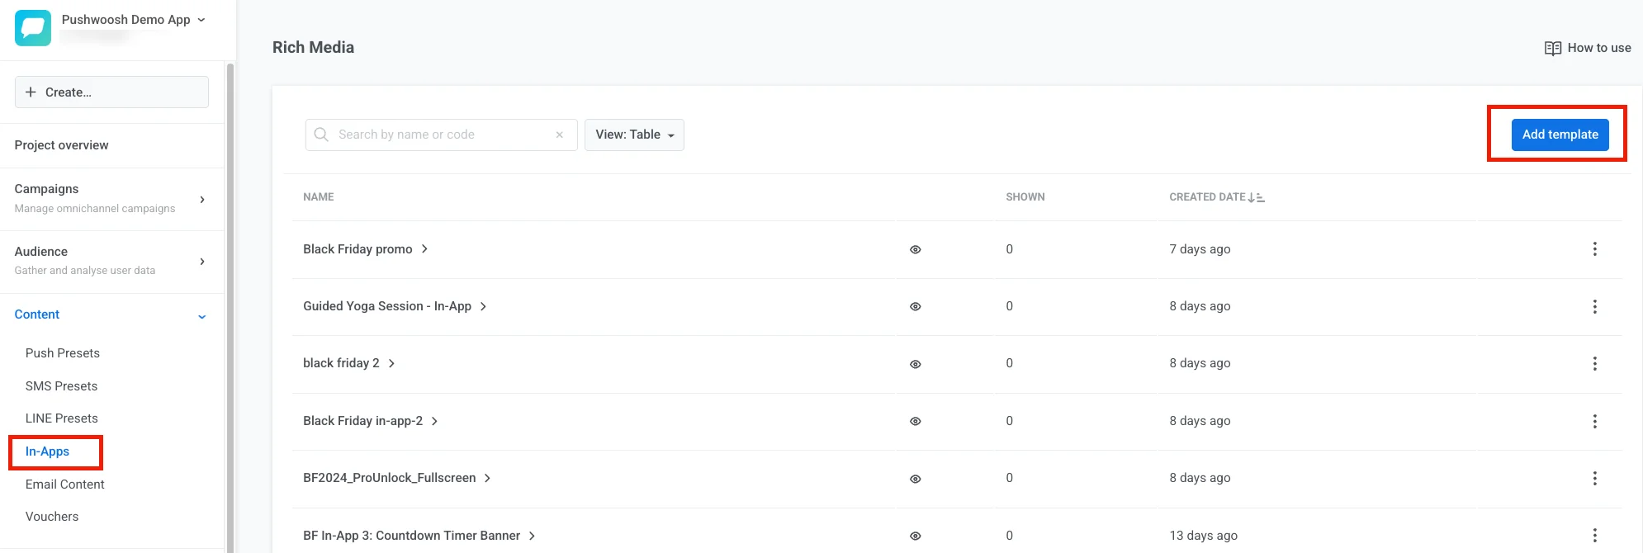Click the Add template button
This screenshot has width=1643, height=553.
1560,135
